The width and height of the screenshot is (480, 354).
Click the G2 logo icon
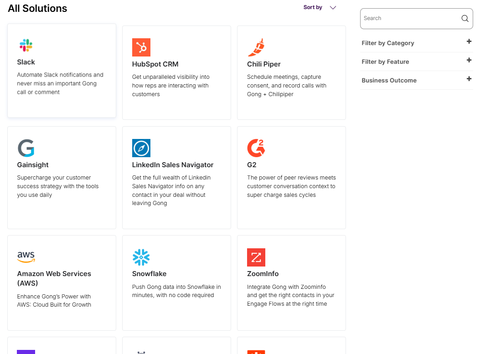(256, 148)
